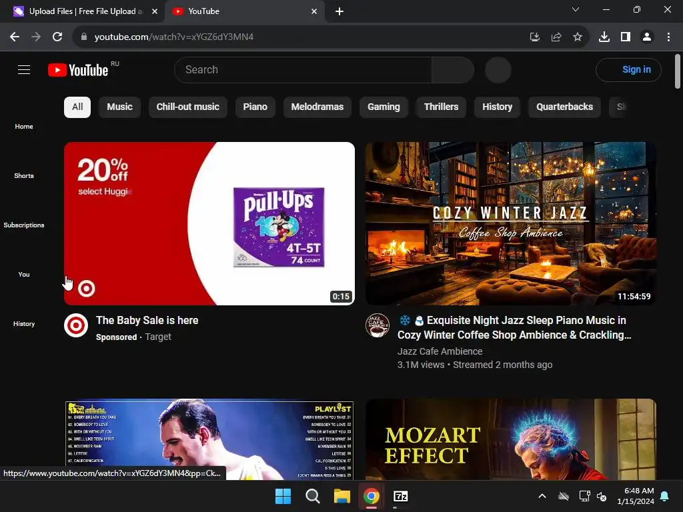683x512 pixels.
Task: Open the Chrome profile icon
Action: coord(647,37)
